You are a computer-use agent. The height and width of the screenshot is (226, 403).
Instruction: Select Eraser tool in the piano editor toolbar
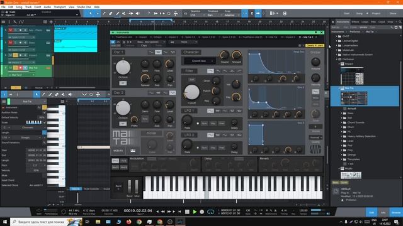(x=57, y=95)
